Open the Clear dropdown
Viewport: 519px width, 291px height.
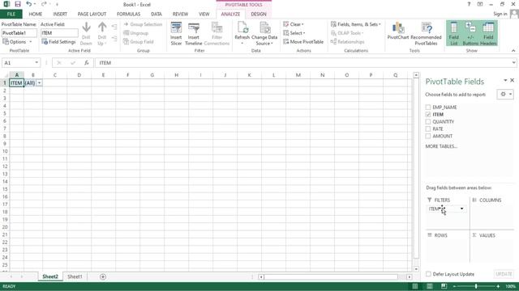point(294,24)
